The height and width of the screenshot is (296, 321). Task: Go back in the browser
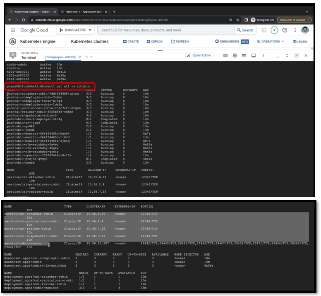[10, 20]
